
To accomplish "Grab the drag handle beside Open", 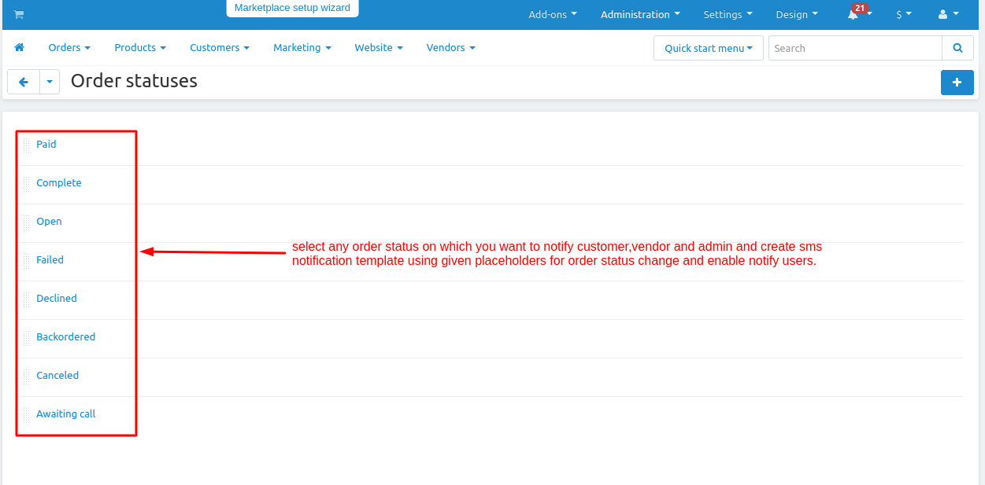I will (x=27, y=222).
